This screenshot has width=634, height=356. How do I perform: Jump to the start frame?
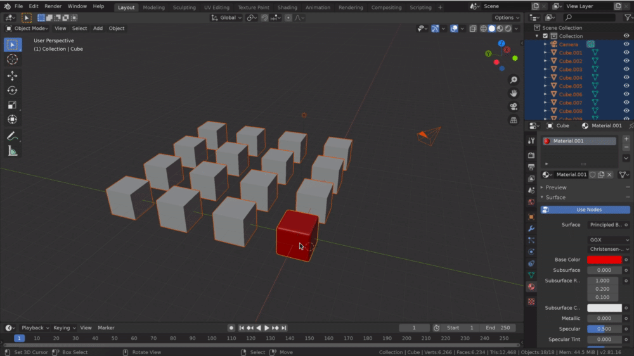[x=242, y=328]
